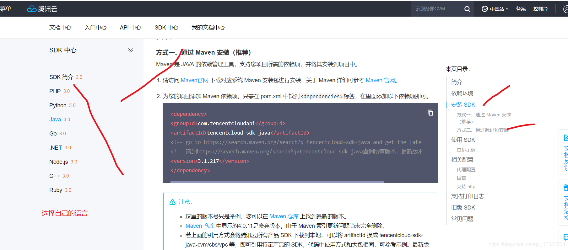Open the Maven 官网 reference link
The height and width of the screenshot is (250, 568).
381,80
